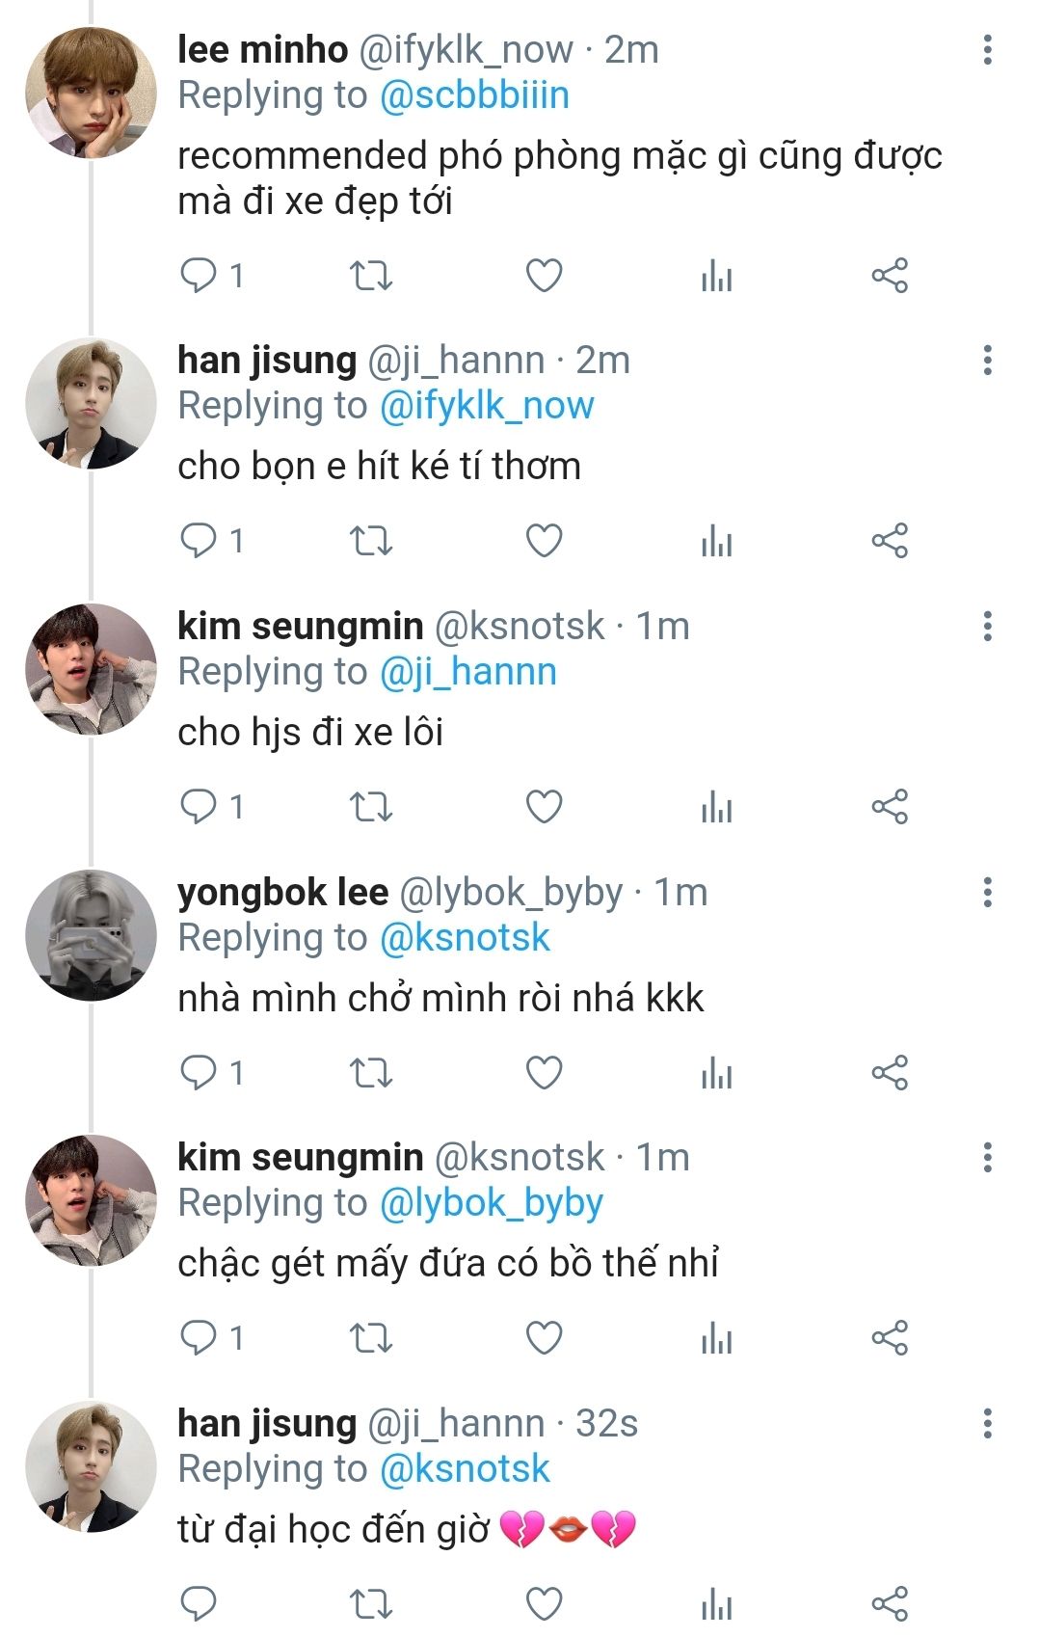
Task: Retweet lee minho's reply to @scbbbiiin
Action: point(370,276)
